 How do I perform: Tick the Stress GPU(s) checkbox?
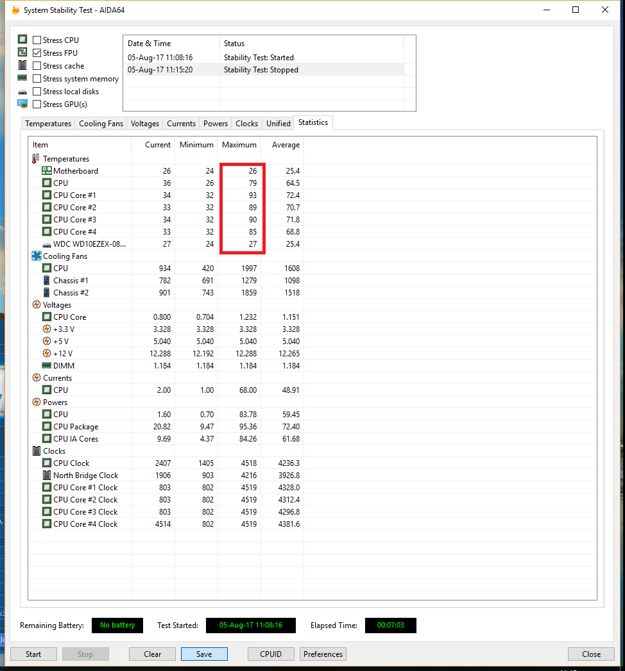click(37, 104)
